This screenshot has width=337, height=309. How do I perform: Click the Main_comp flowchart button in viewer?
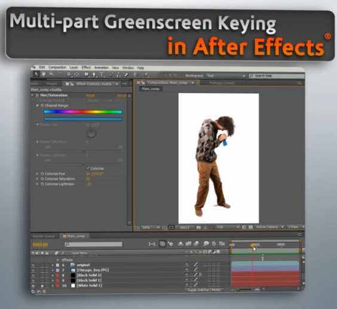151,89
